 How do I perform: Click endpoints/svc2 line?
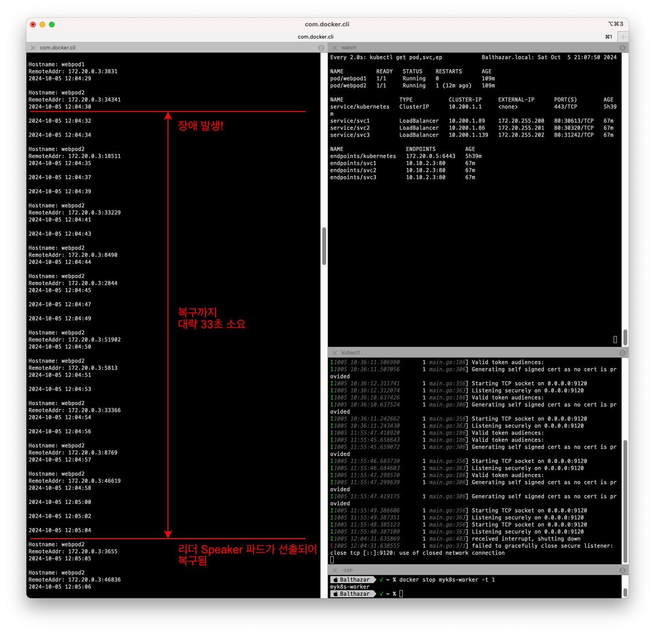pos(403,170)
